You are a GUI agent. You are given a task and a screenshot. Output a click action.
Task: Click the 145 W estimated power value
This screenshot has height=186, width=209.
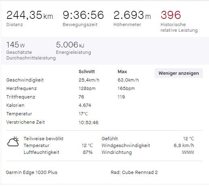click(x=15, y=45)
